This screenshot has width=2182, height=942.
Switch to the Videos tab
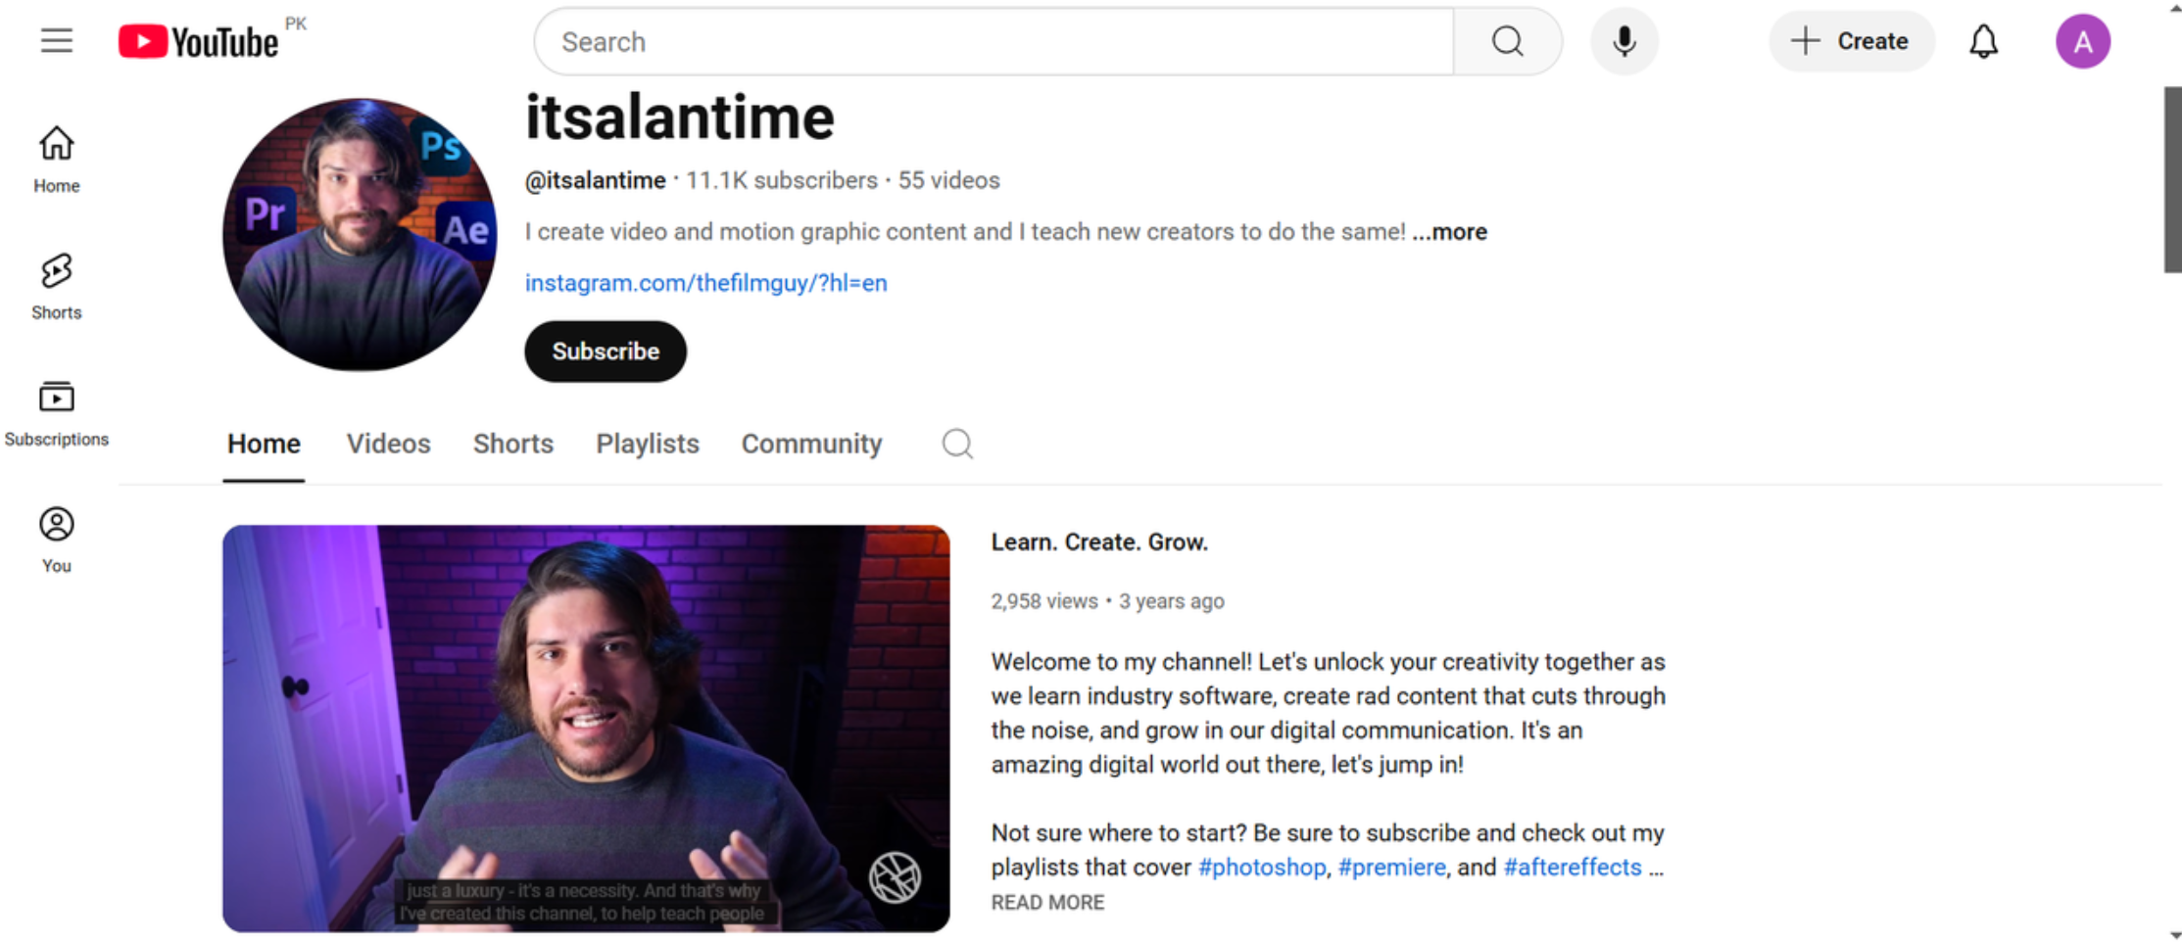pos(388,444)
